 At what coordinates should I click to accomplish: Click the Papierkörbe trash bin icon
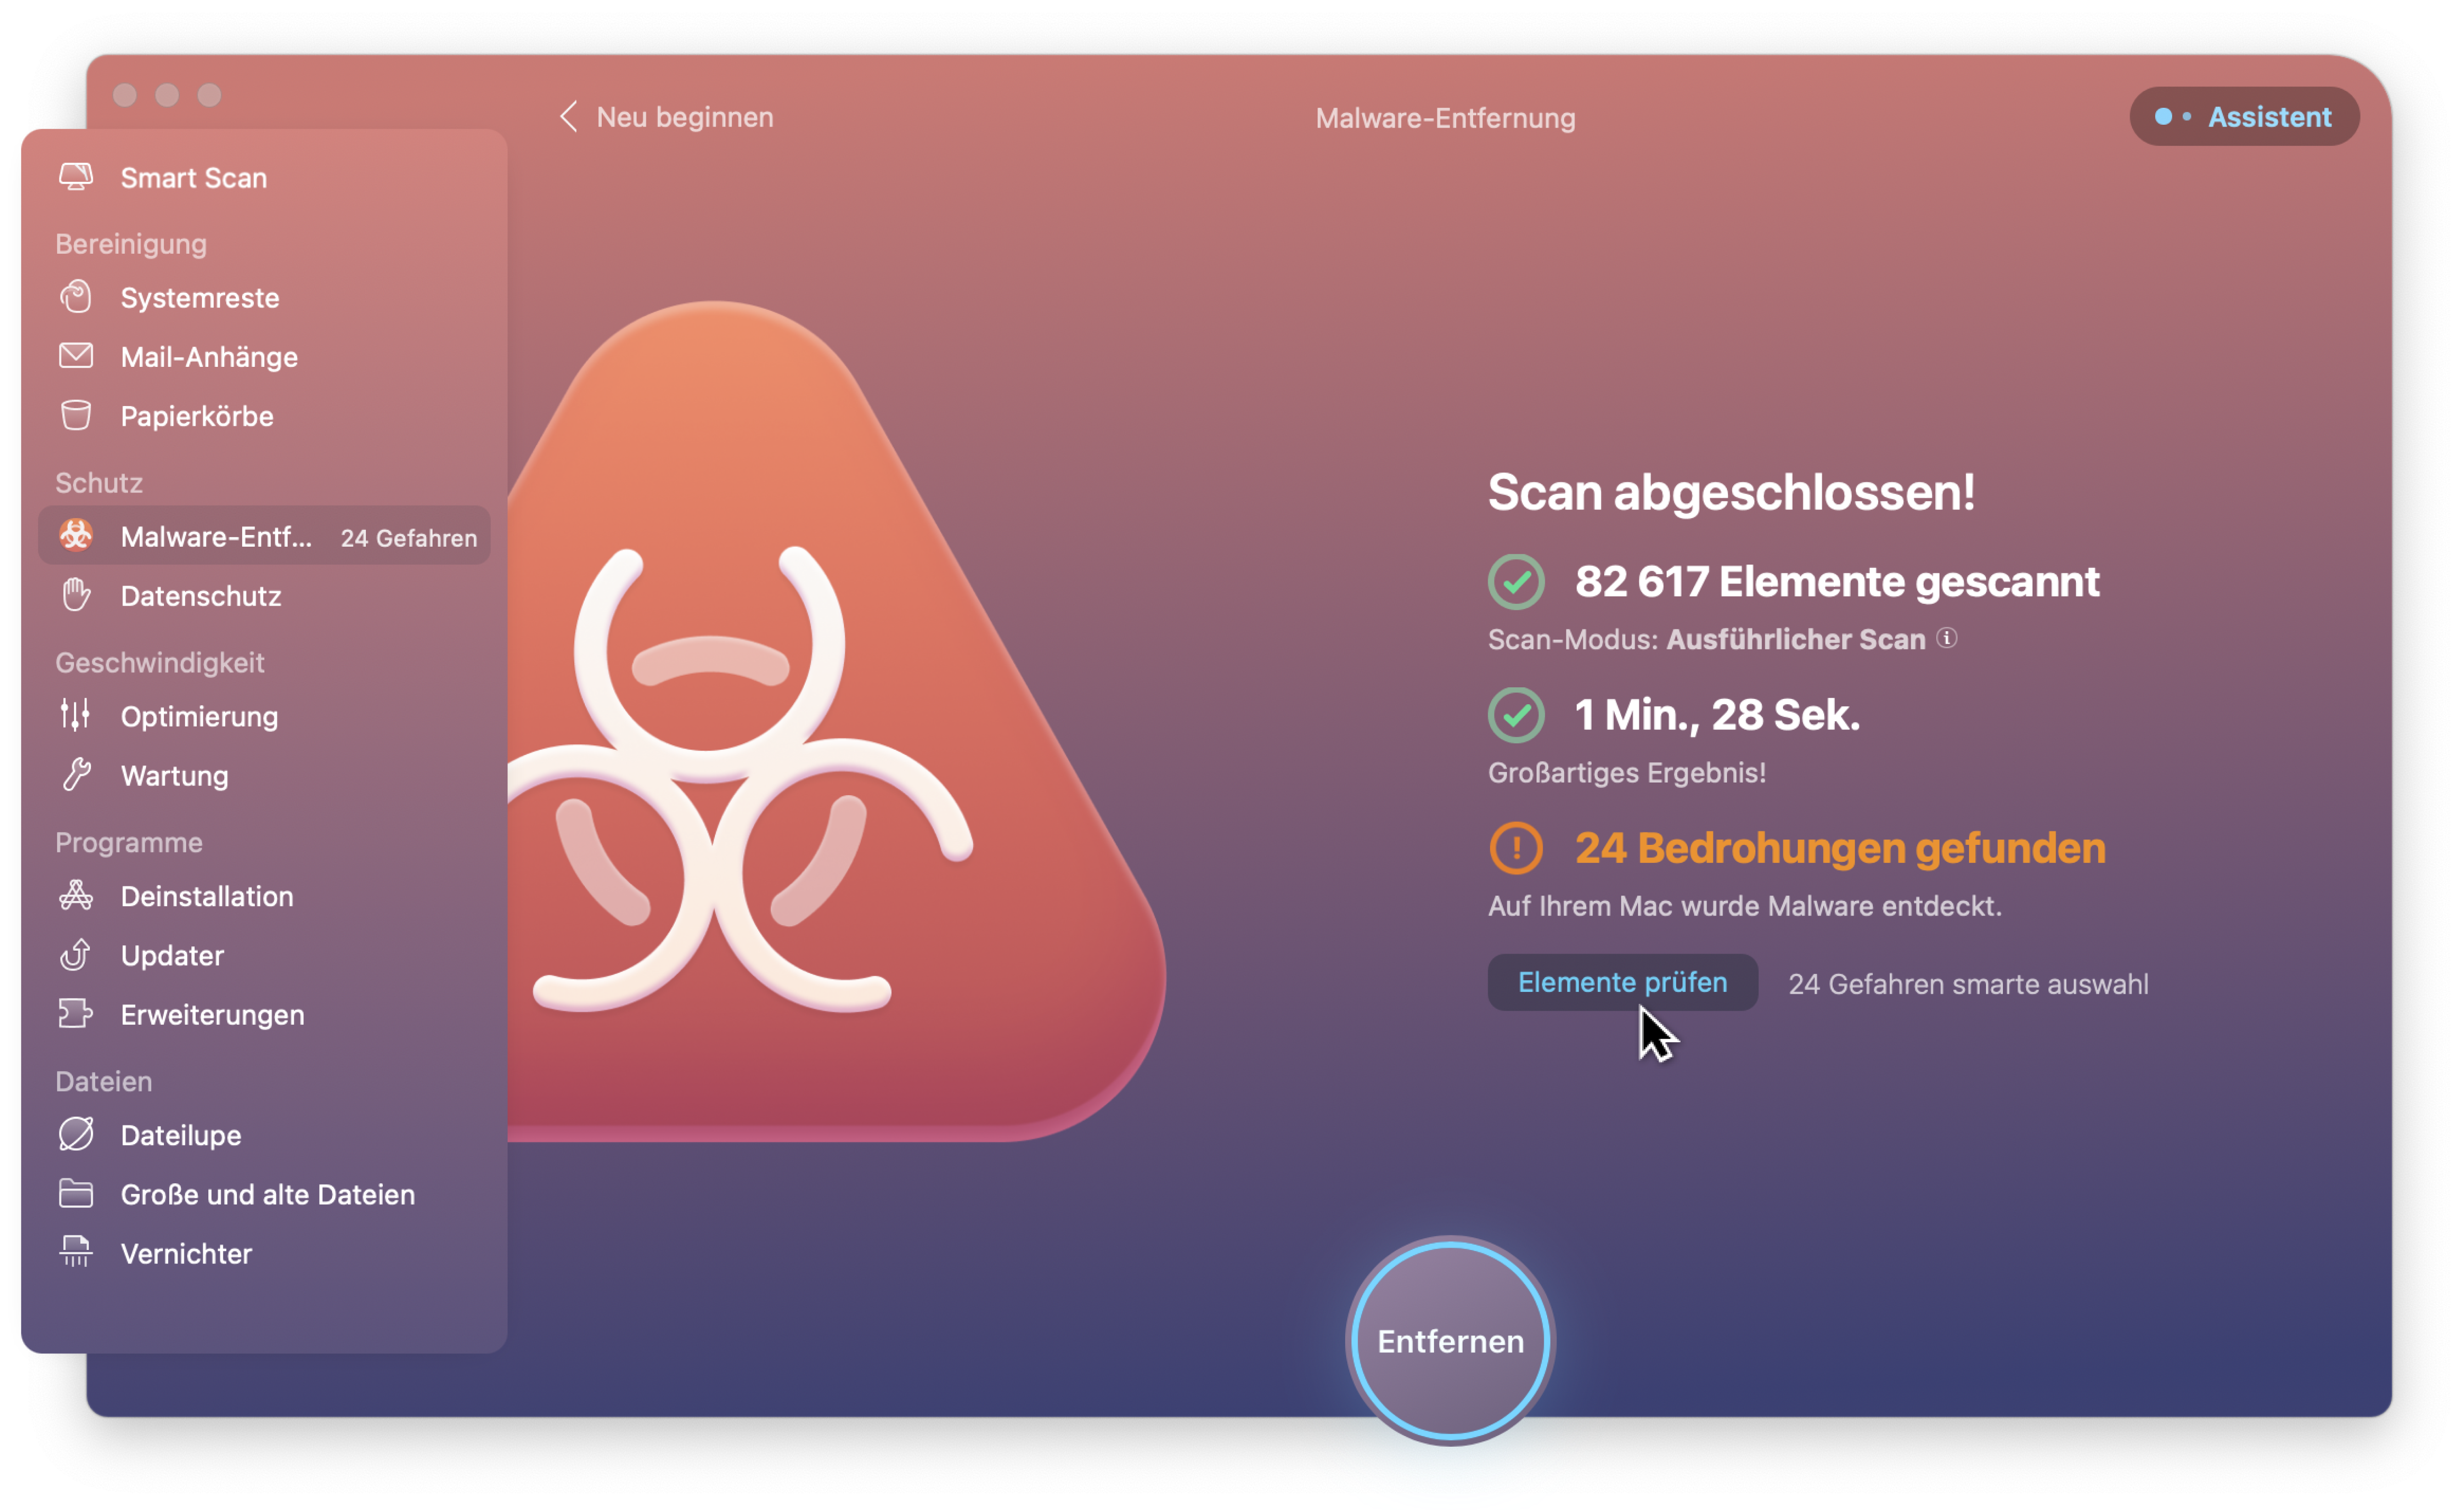point(76,415)
